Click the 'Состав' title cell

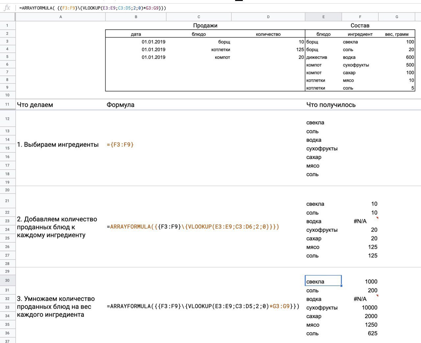click(x=360, y=26)
